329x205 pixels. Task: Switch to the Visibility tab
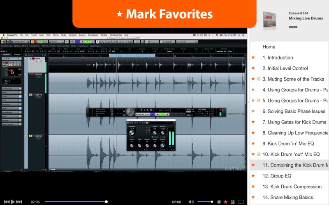(x=17, y=55)
